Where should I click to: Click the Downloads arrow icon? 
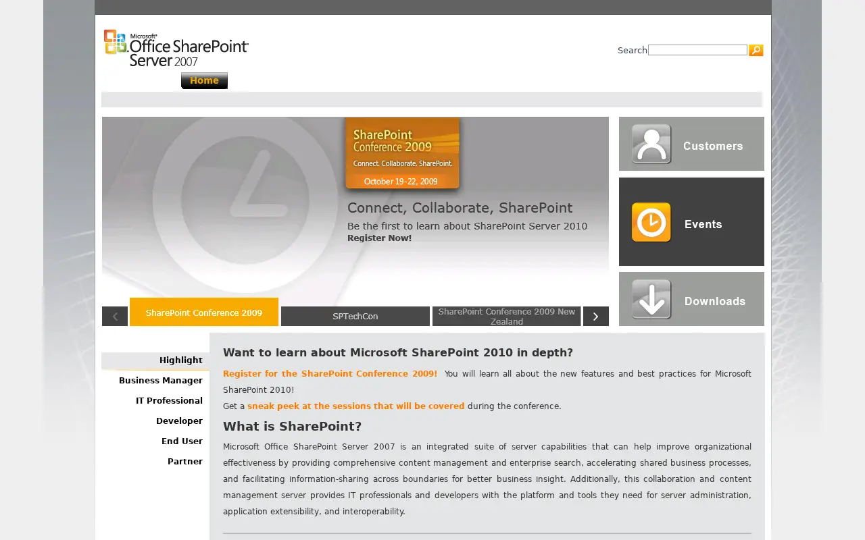[x=651, y=299]
